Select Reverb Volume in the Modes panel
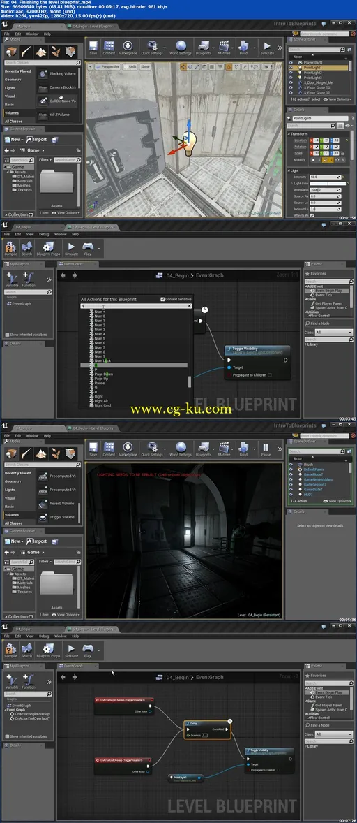This screenshot has height=823, width=357. 58,503
